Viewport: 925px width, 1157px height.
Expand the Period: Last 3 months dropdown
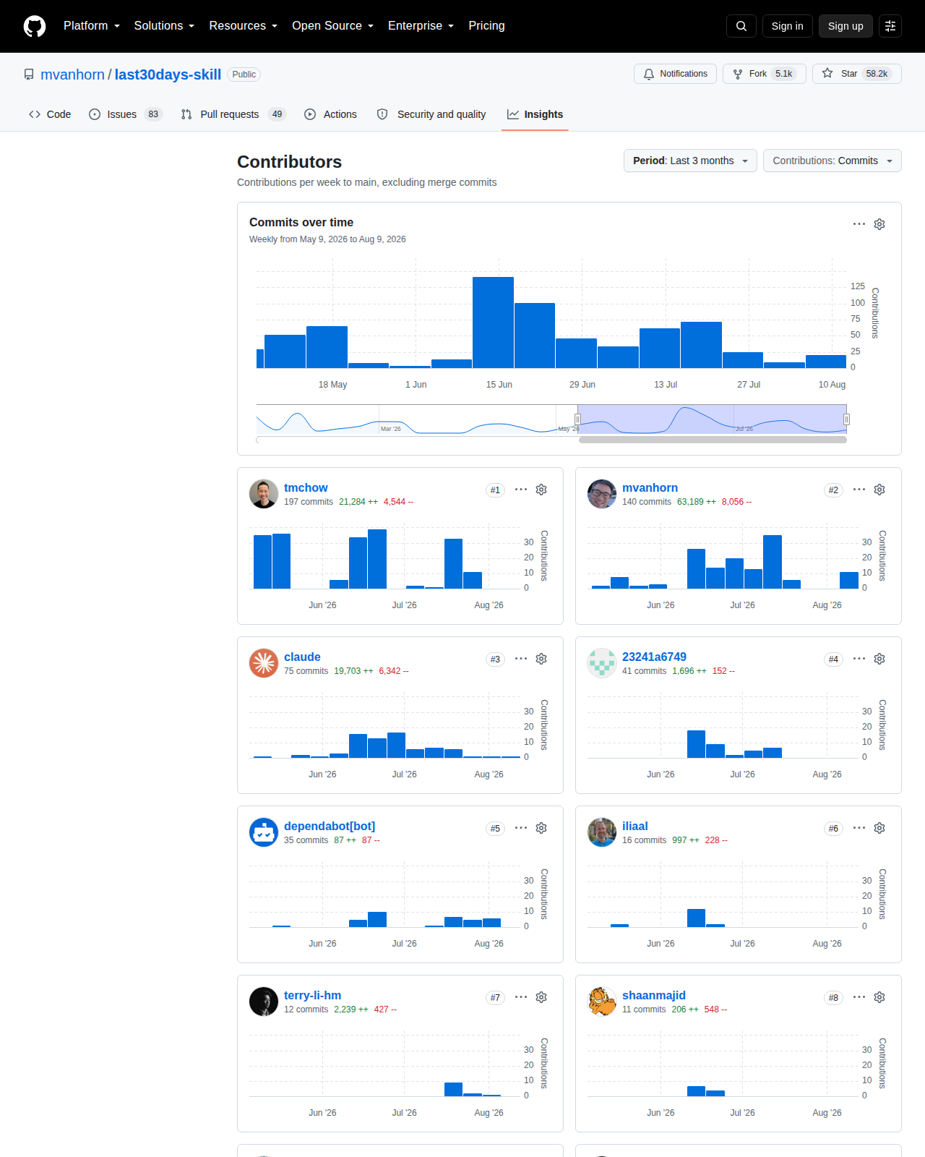pyautogui.click(x=690, y=161)
